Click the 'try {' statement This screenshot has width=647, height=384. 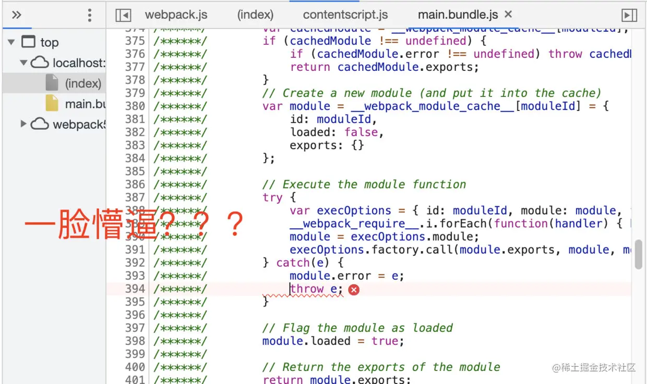point(279,197)
